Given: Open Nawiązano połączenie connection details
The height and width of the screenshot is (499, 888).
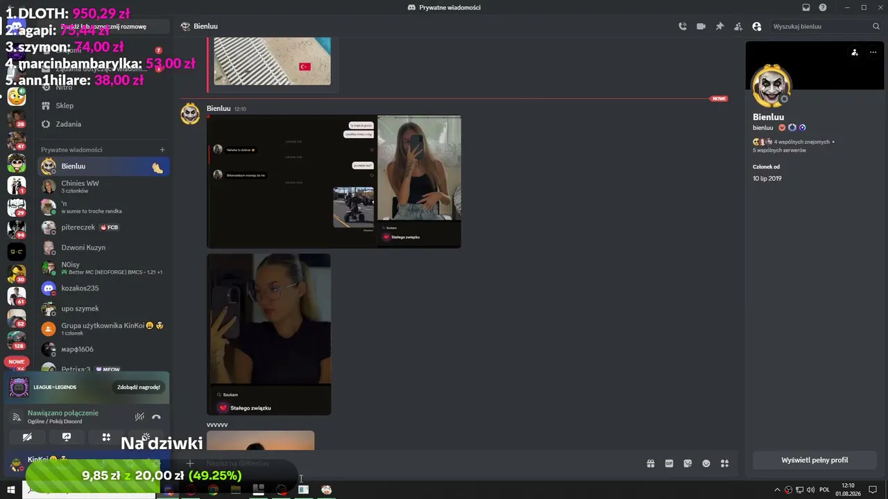Looking at the screenshot, I should 63,413.
